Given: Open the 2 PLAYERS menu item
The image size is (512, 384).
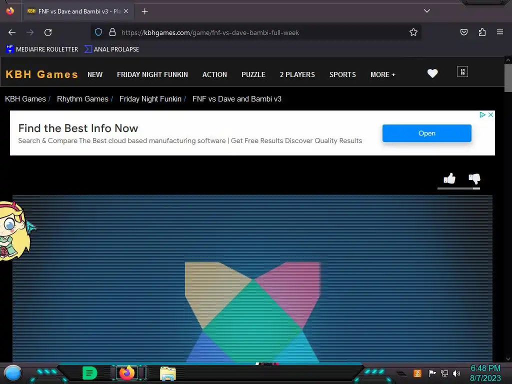Looking at the screenshot, I should (297, 74).
